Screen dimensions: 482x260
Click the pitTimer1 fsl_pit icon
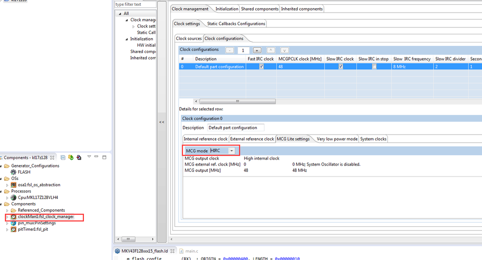pyautogui.click(x=14, y=229)
